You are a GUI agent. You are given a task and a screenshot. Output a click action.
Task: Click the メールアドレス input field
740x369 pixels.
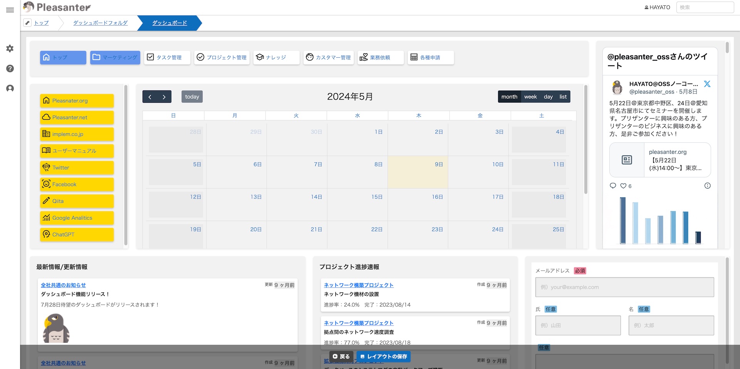coord(624,287)
